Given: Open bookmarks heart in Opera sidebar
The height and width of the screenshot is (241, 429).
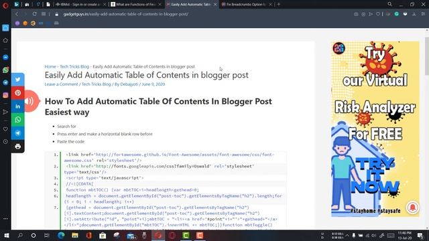Looking at the screenshot, I should coord(5,129).
